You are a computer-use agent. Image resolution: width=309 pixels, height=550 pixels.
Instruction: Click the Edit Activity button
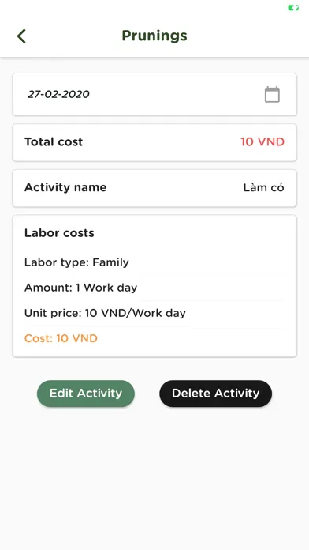[86, 394]
